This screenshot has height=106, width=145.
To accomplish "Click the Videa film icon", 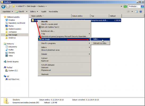I will [x=7, y=56].
